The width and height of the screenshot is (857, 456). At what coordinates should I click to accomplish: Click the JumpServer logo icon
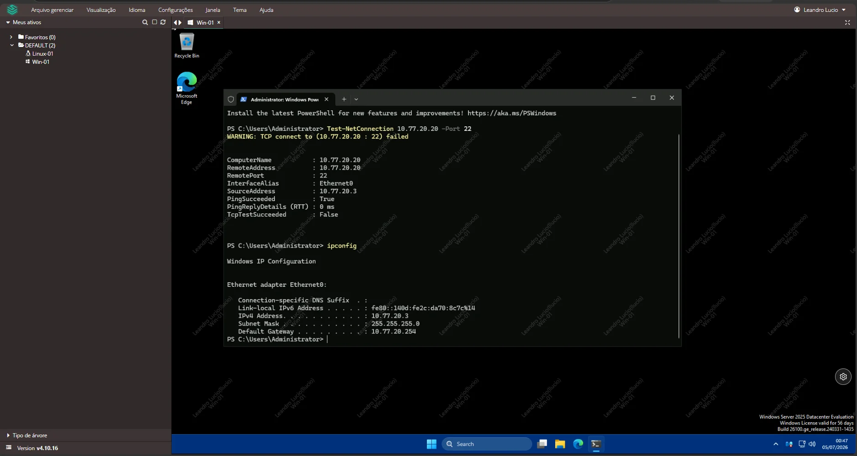coord(12,10)
